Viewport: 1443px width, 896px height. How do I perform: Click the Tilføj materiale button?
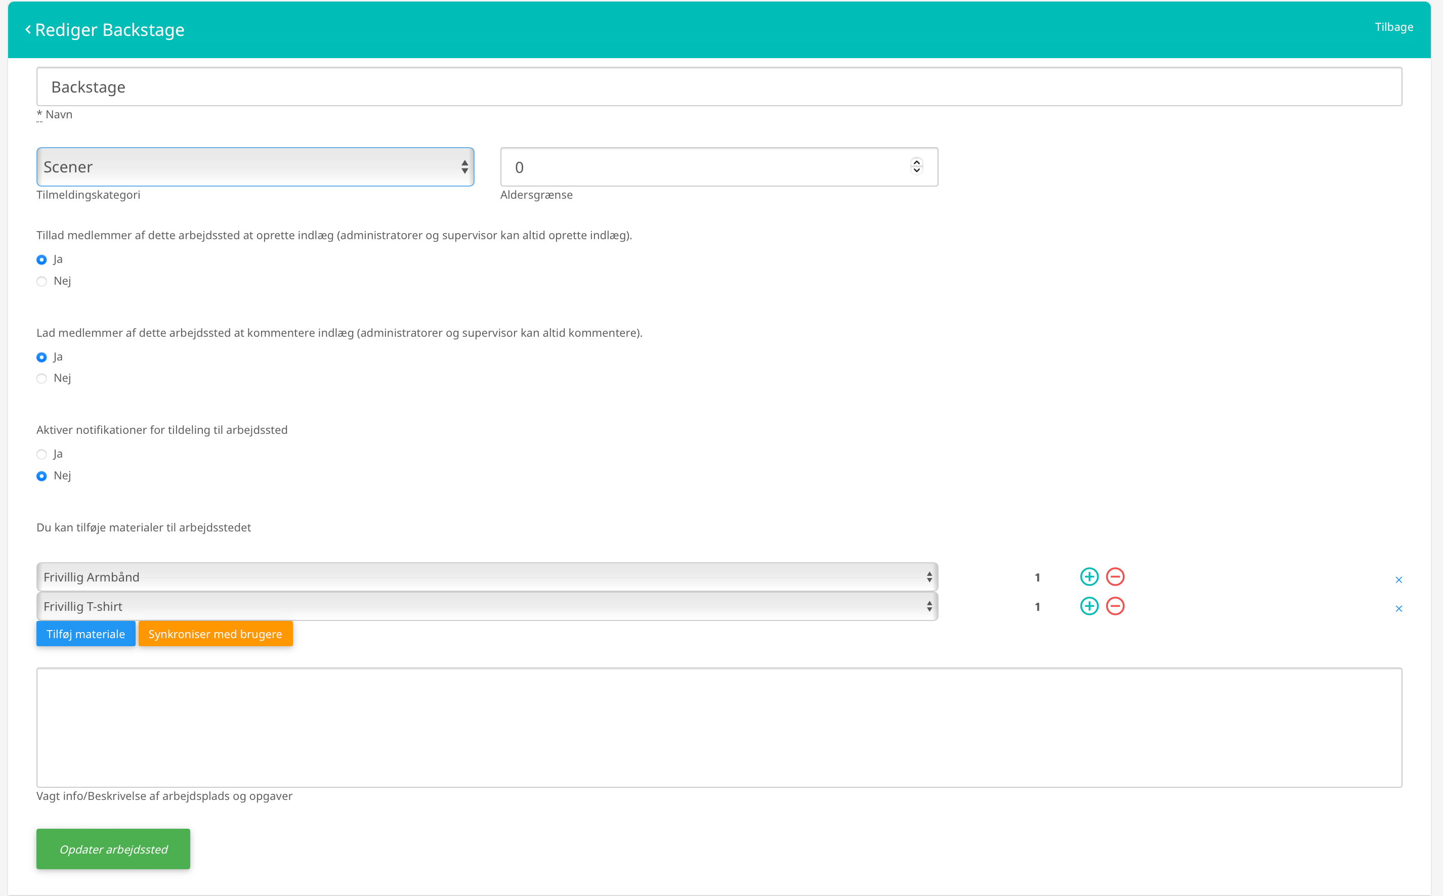click(x=86, y=634)
